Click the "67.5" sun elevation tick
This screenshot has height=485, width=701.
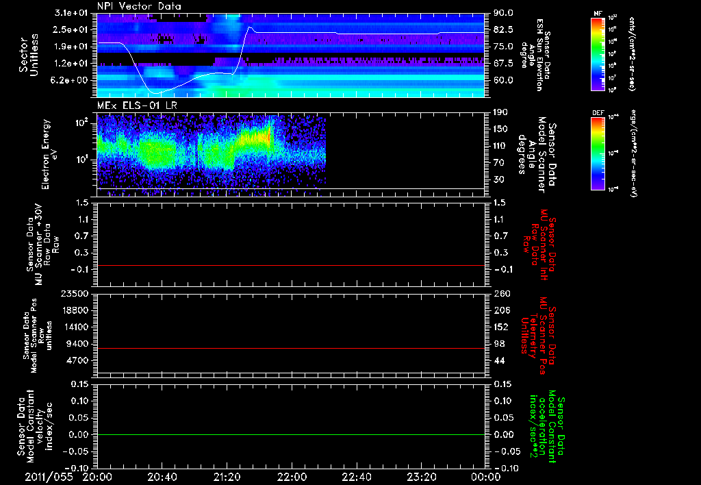click(x=503, y=64)
